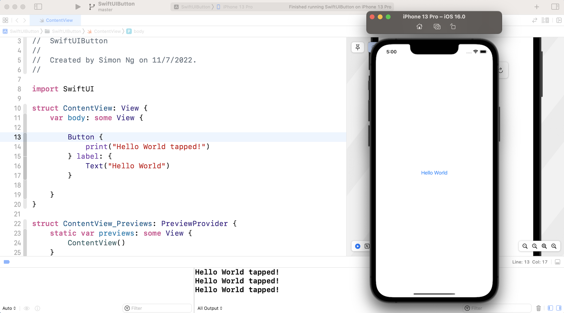Click Text("Hello World") on line 16
The image size is (564, 313).
pos(127,166)
